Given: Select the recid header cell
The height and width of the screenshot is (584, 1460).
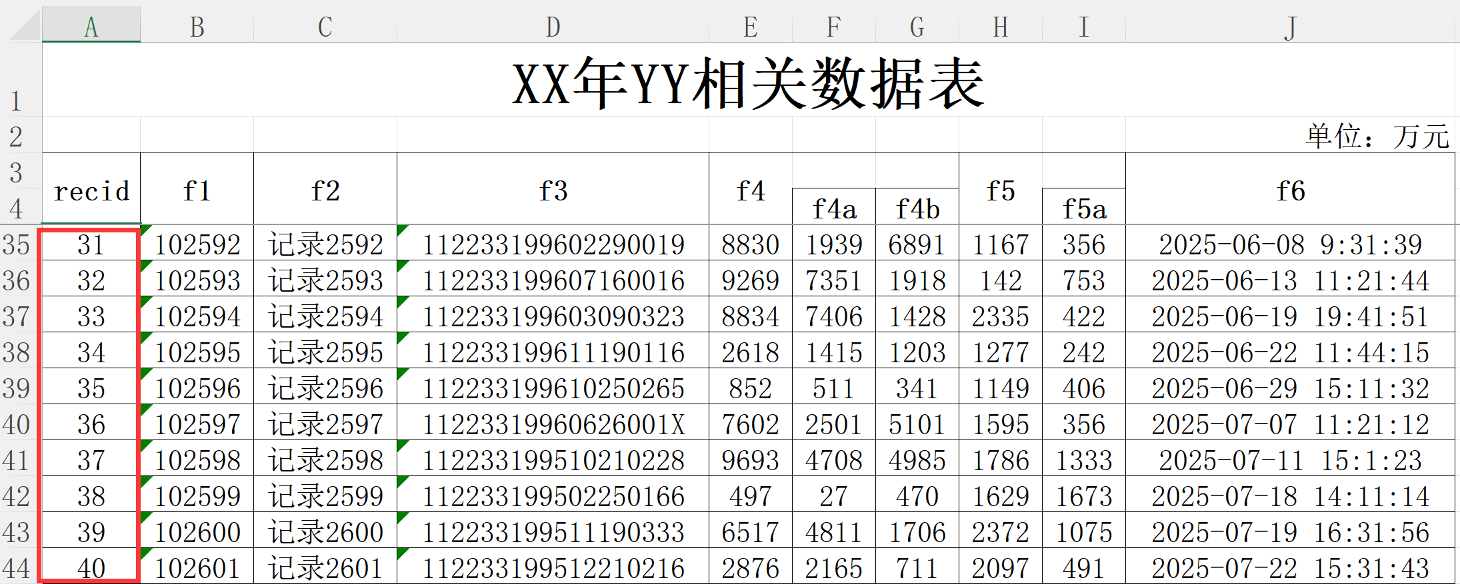Looking at the screenshot, I should coord(91,191).
